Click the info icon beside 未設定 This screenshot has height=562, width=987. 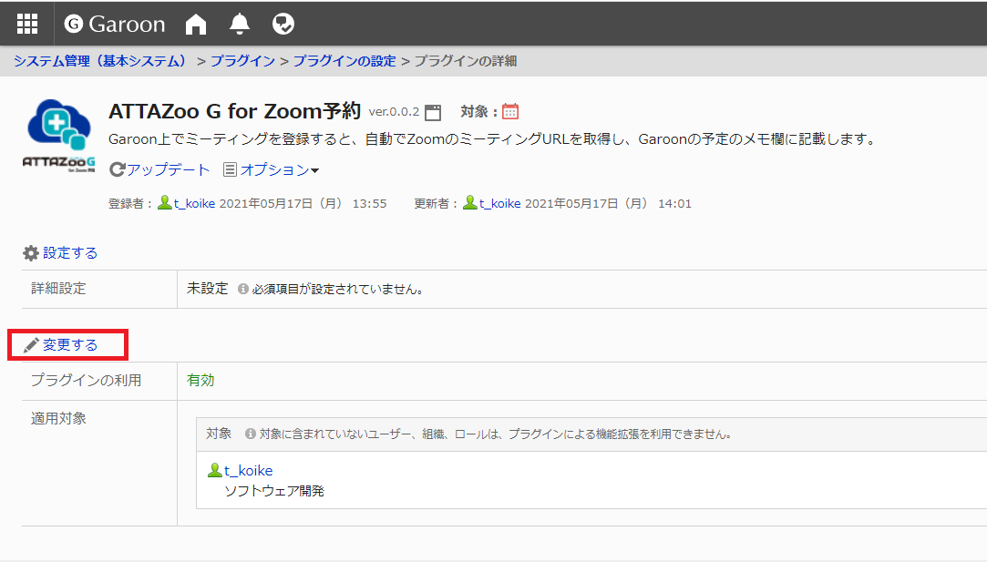[x=243, y=289]
